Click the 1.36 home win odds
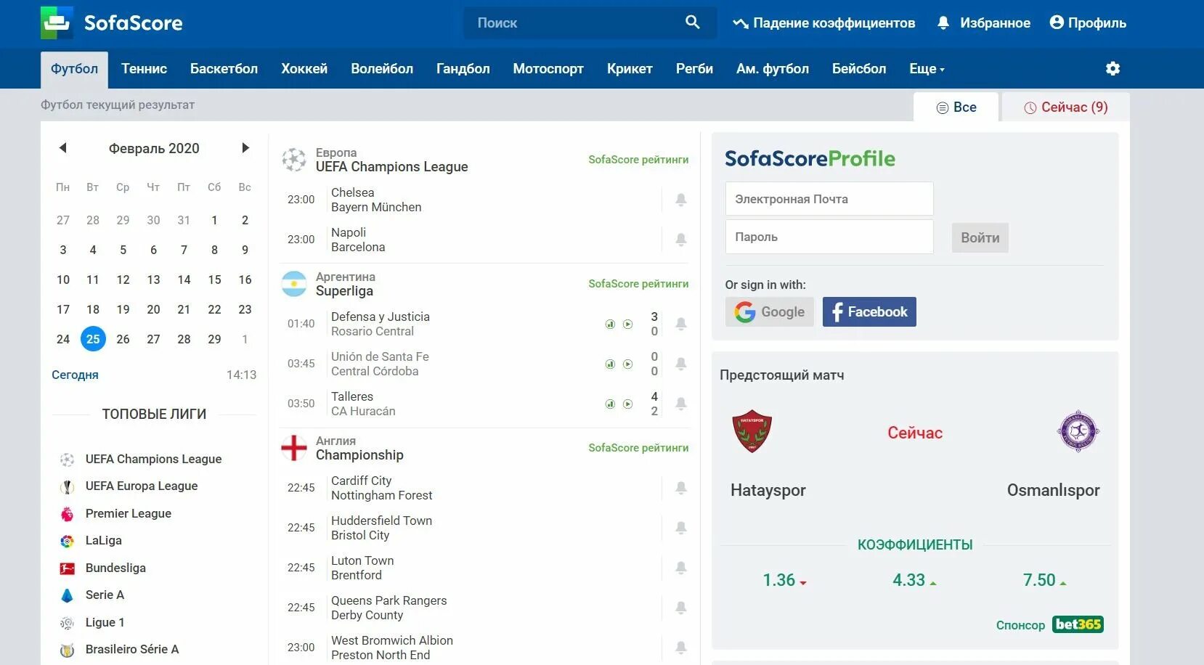 click(x=784, y=580)
